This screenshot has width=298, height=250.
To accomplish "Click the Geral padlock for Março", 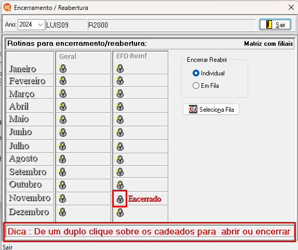I will [x=63, y=94].
